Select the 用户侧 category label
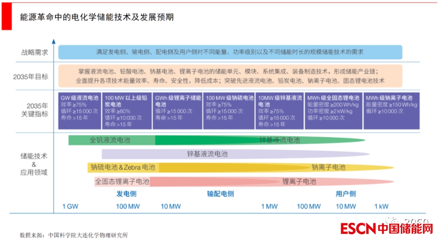443x241 pixels. click(346, 194)
